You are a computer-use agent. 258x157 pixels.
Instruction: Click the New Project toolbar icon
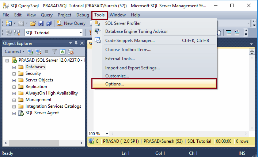[8, 23]
